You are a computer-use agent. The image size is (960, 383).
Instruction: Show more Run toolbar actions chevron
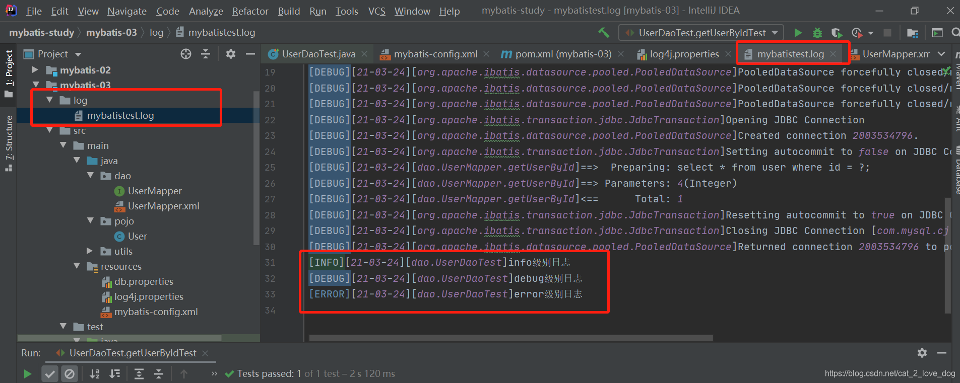click(x=214, y=373)
